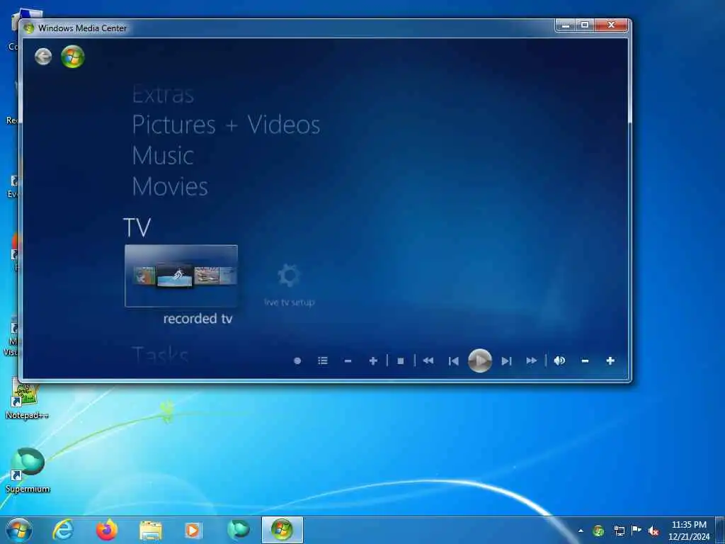Select the Notepad++ desktop shortcut
Viewport: 725px width, 544px height.
[26, 398]
